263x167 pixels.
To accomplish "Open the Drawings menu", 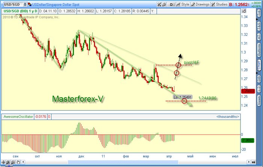I will pos(200,5).
